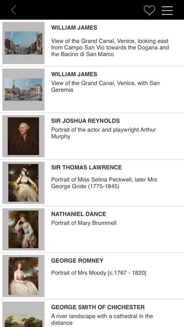Tap the NATHANIEL DANCE artist name
Screen dimensions: 184x327
(x=78, y=214)
